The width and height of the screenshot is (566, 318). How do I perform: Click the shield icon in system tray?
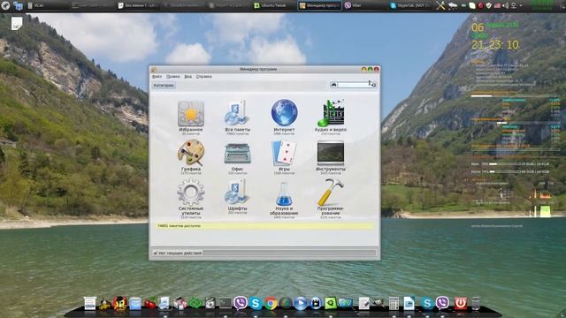pos(489,5)
